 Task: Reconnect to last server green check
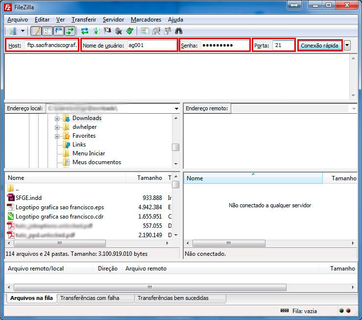130,31
